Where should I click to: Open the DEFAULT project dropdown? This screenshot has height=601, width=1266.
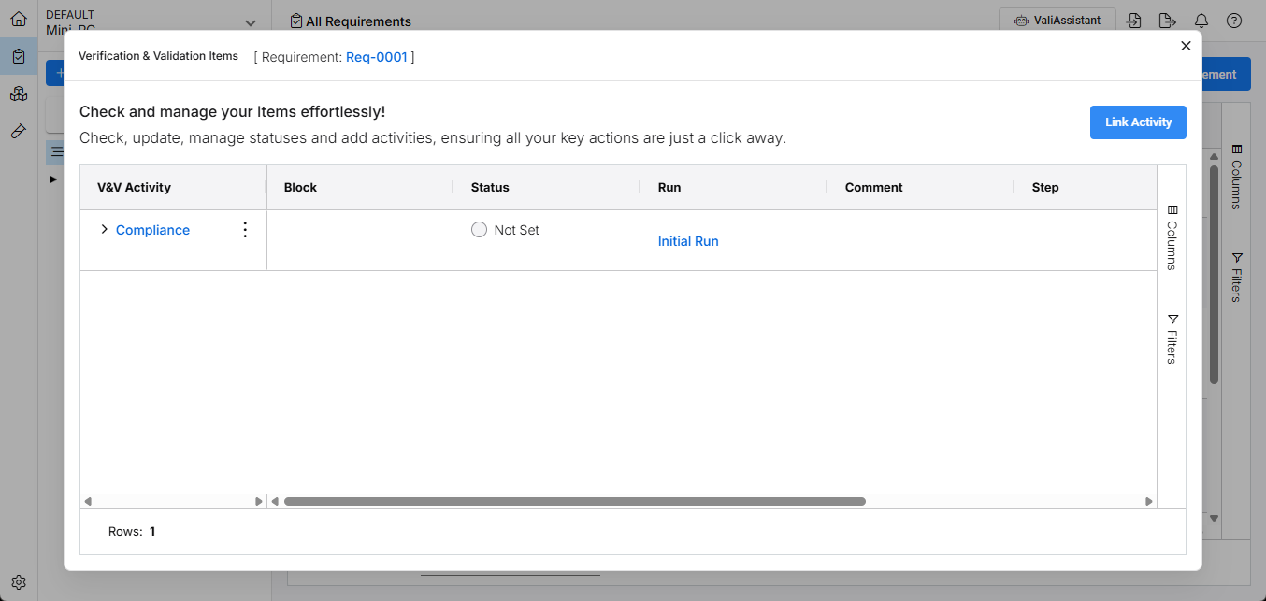249,22
